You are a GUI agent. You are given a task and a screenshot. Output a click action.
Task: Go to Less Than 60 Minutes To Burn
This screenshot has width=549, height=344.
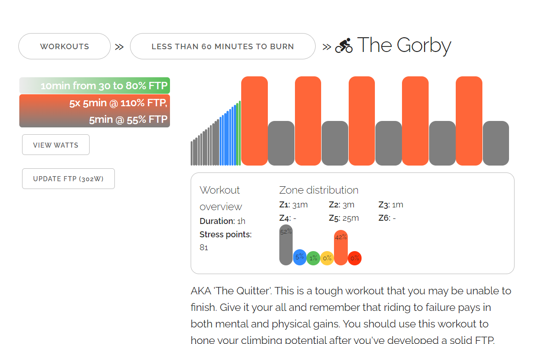coord(222,46)
